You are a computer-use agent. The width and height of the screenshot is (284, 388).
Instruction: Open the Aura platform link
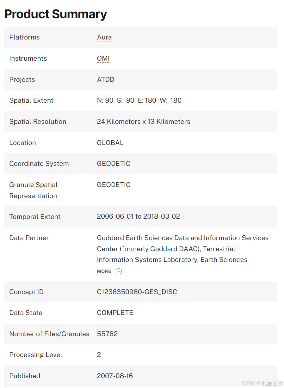pyautogui.click(x=104, y=37)
